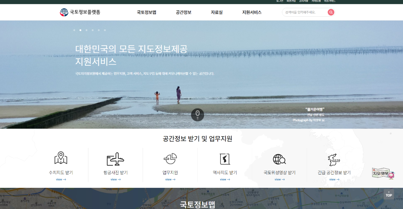Image resolution: width=403 pixels, height=209 pixels.
Task: Select the 긴급 공간정보 받기 G119 icon
Action: coord(334,159)
